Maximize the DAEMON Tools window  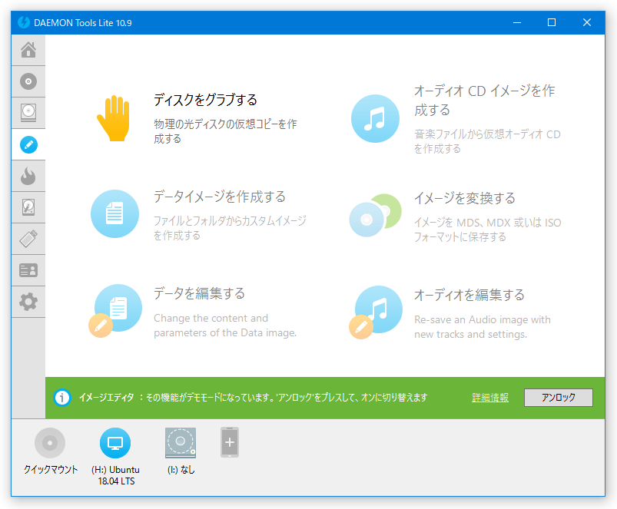pos(552,22)
